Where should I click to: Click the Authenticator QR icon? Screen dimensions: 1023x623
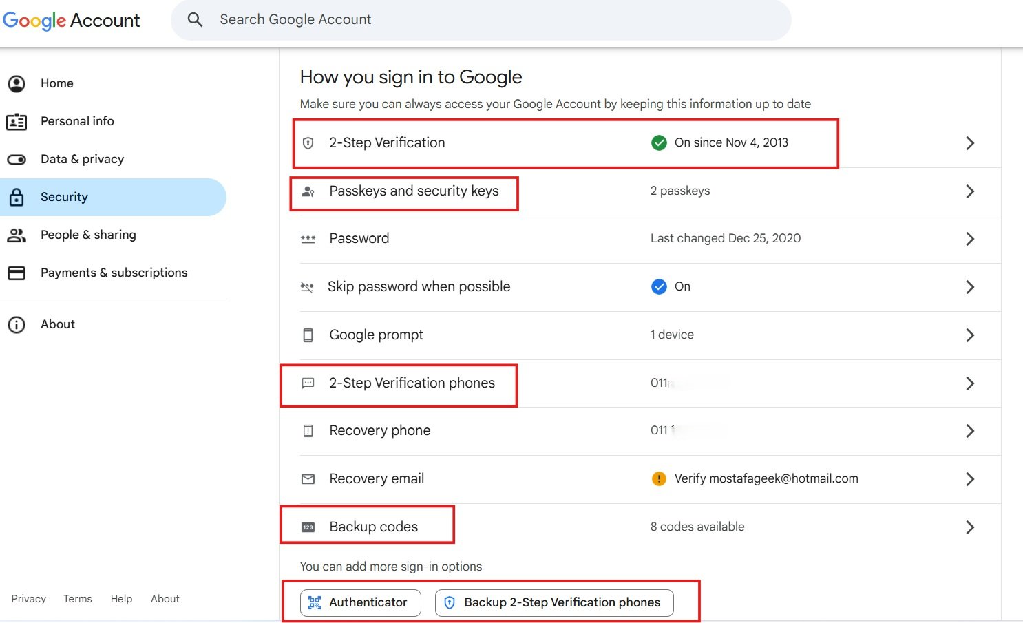point(315,603)
